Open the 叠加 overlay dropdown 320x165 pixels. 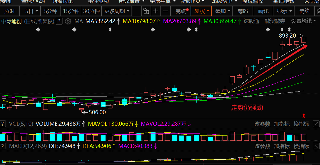coord(222,11)
